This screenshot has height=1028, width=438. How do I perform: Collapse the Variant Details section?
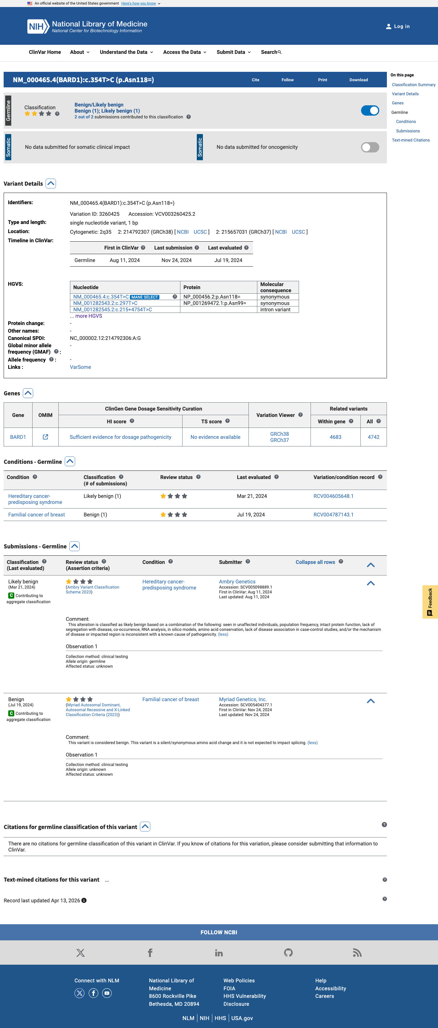point(51,184)
